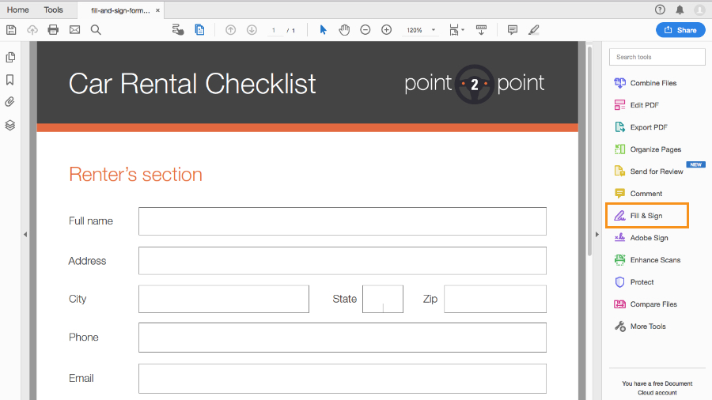Click the zoom out minus icon

(365, 30)
